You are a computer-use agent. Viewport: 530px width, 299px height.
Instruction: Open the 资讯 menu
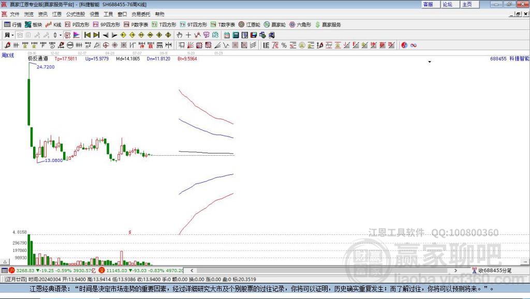point(42,14)
